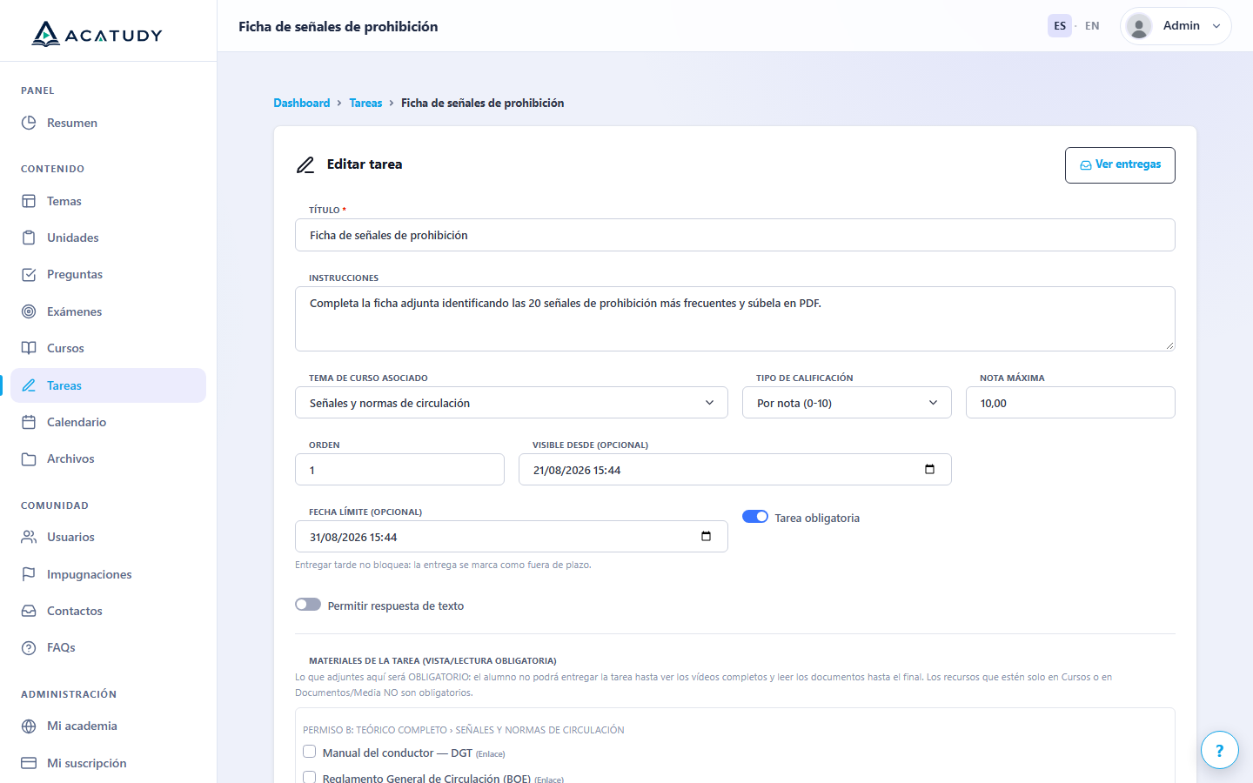Click the Temas layout icon
The height and width of the screenshot is (783, 1253).
pos(29,201)
